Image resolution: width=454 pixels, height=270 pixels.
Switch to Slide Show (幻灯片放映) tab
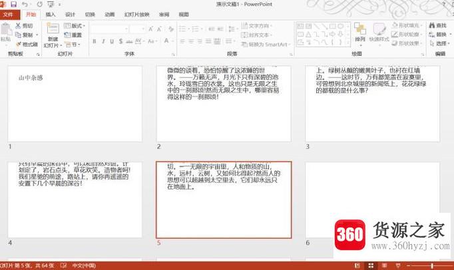(136, 15)
